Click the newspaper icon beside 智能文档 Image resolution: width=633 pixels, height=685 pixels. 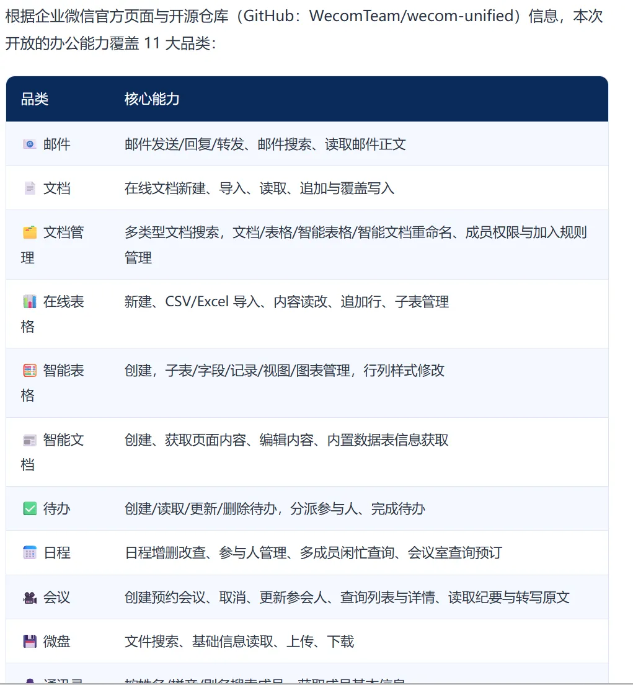30,440
